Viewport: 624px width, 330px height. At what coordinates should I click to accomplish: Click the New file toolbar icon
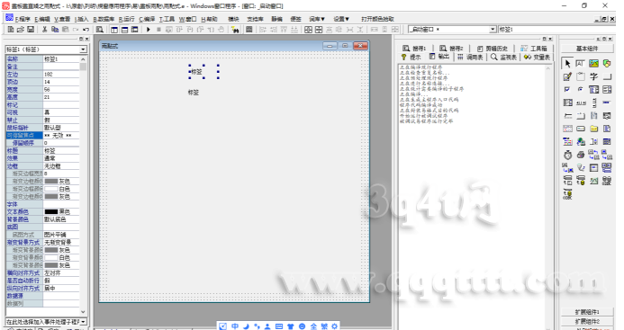point(11,30)
